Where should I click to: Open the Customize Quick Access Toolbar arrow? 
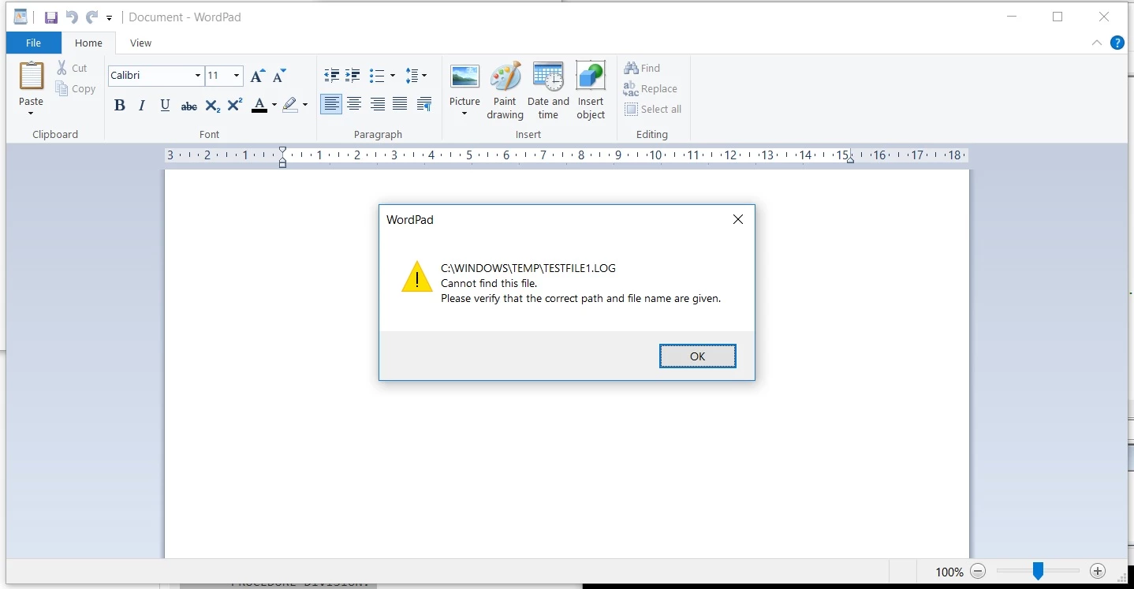click(x=110, y=18)
